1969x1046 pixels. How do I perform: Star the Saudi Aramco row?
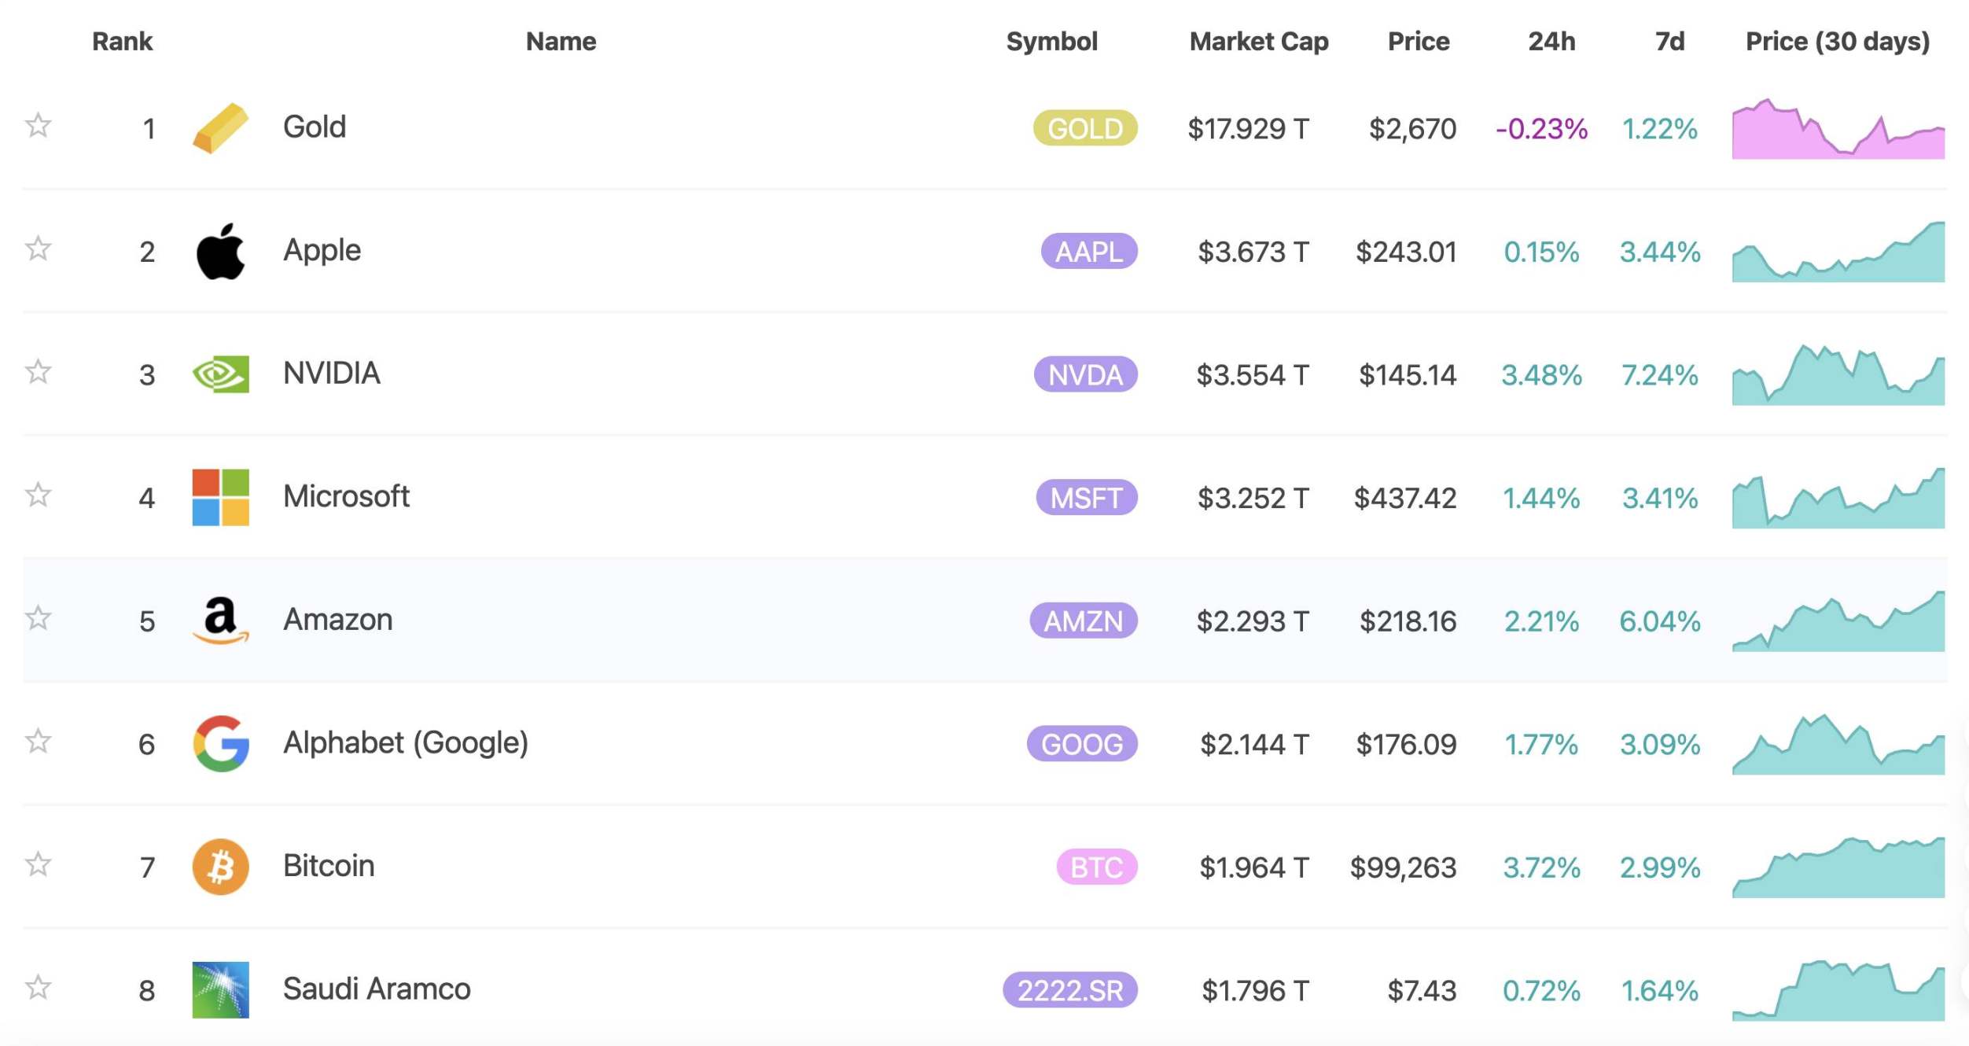pos(38,987)
